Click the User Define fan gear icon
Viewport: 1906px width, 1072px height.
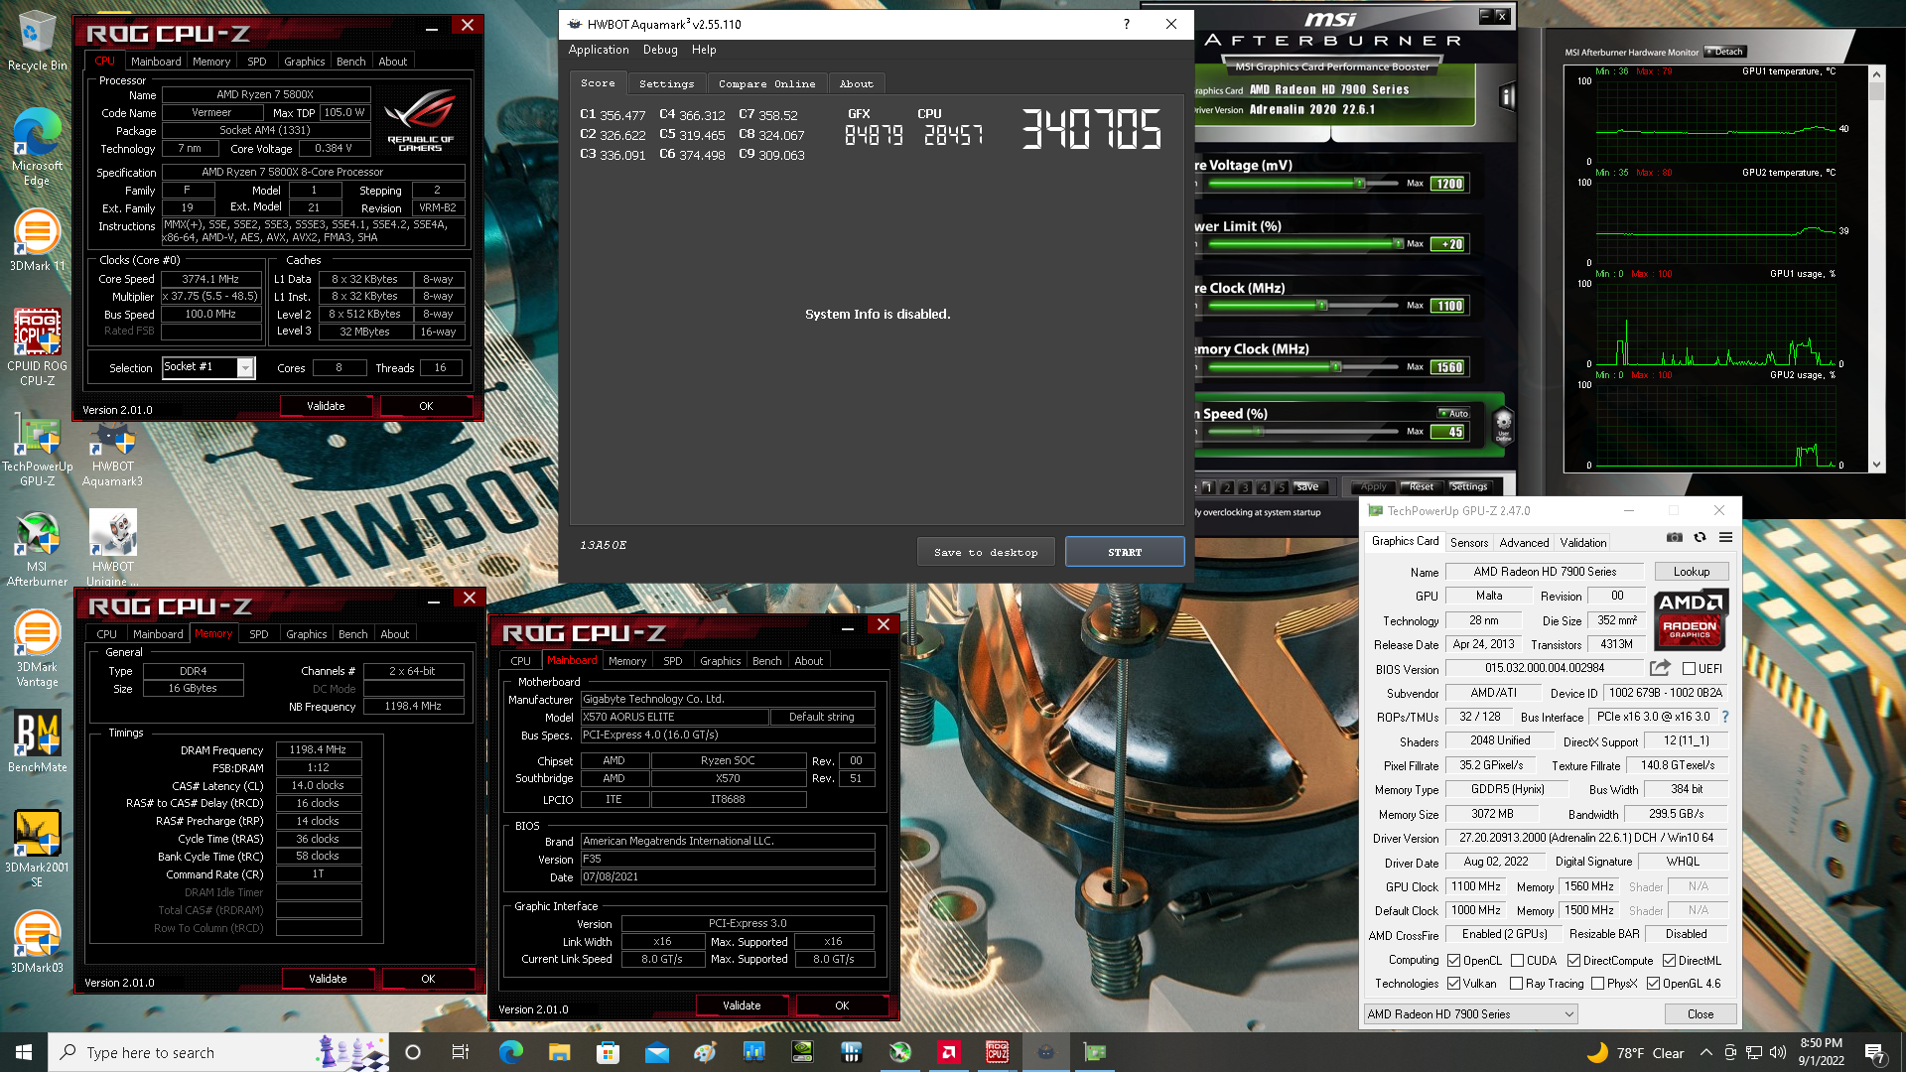pyautogui.click(x=1503, y=425)
